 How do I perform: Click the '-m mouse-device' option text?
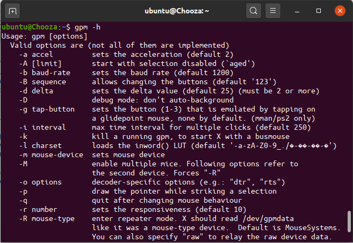point(49,154)
